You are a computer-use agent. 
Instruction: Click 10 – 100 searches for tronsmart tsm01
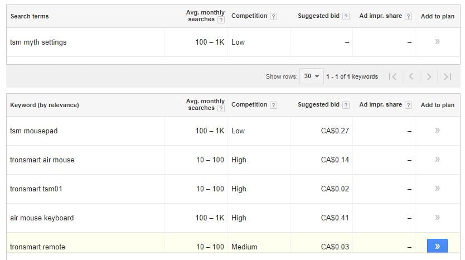210,189
